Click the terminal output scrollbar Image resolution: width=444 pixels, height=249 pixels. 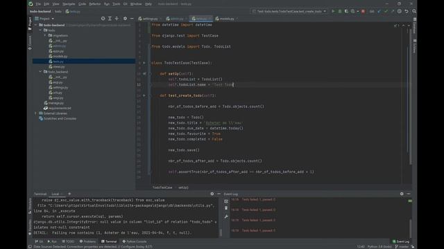coord(221,232)
